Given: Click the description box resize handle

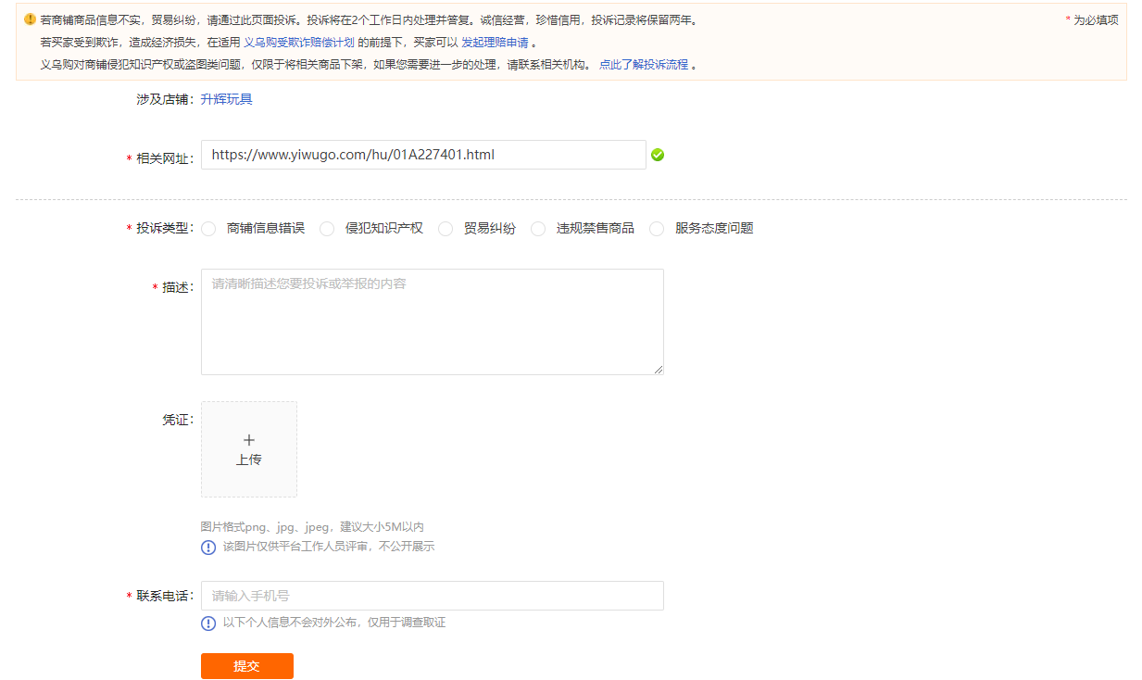Looking at the screenshot, I should [659, 370].
